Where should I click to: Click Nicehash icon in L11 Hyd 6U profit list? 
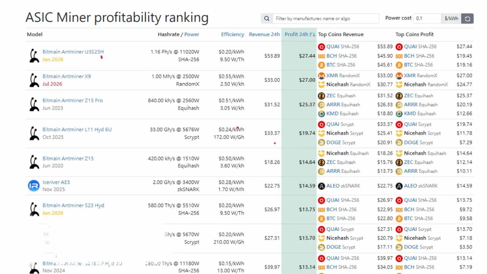tap(399, 133)
